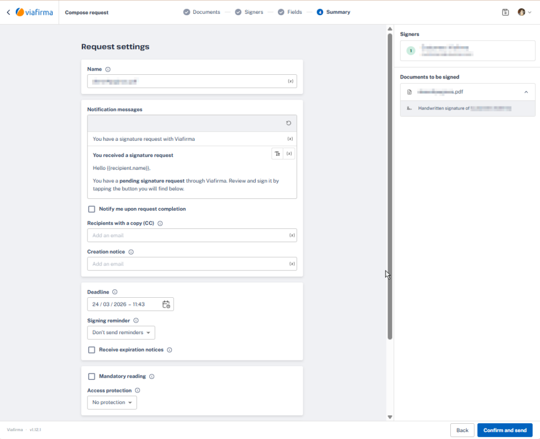Open the Deadline calendar date picker icon
The height and width of the screenshot is (439, 540).
[x=166, y=304]
